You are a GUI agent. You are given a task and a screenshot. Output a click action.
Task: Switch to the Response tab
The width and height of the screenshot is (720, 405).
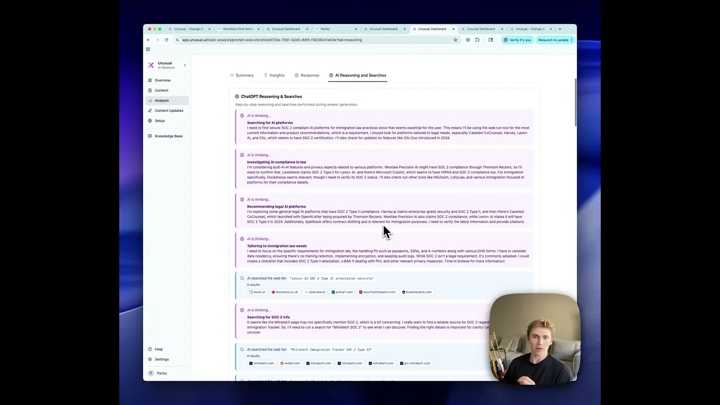[307, 75]
